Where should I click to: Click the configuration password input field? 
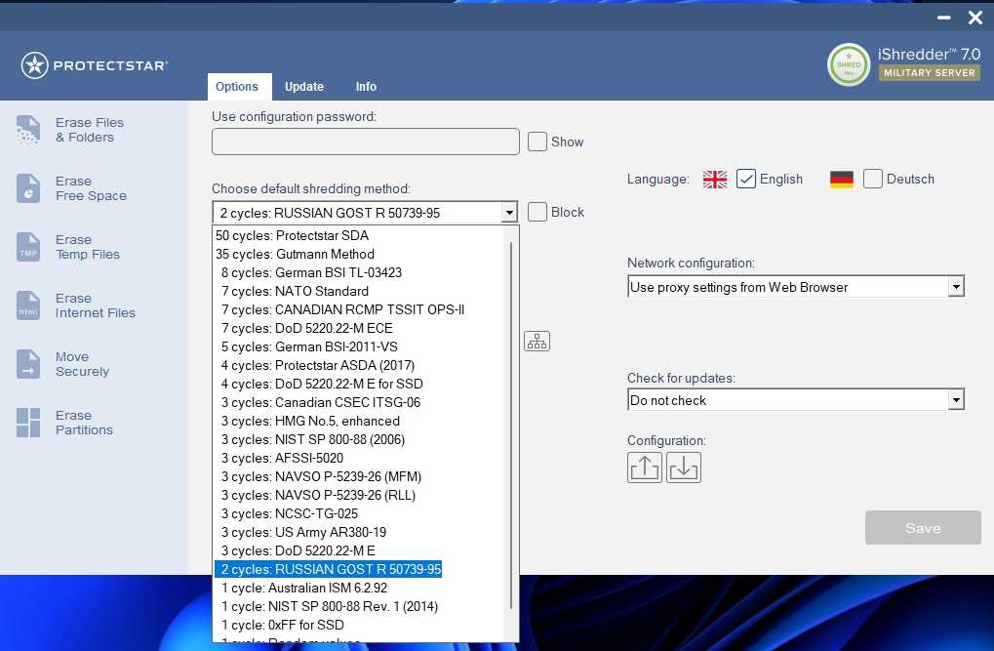pos(366,142)
